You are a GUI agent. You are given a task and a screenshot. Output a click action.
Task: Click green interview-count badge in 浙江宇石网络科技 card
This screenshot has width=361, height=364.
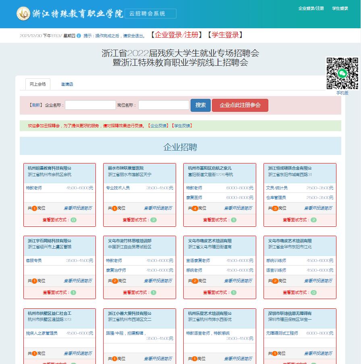tap(73, 293)
